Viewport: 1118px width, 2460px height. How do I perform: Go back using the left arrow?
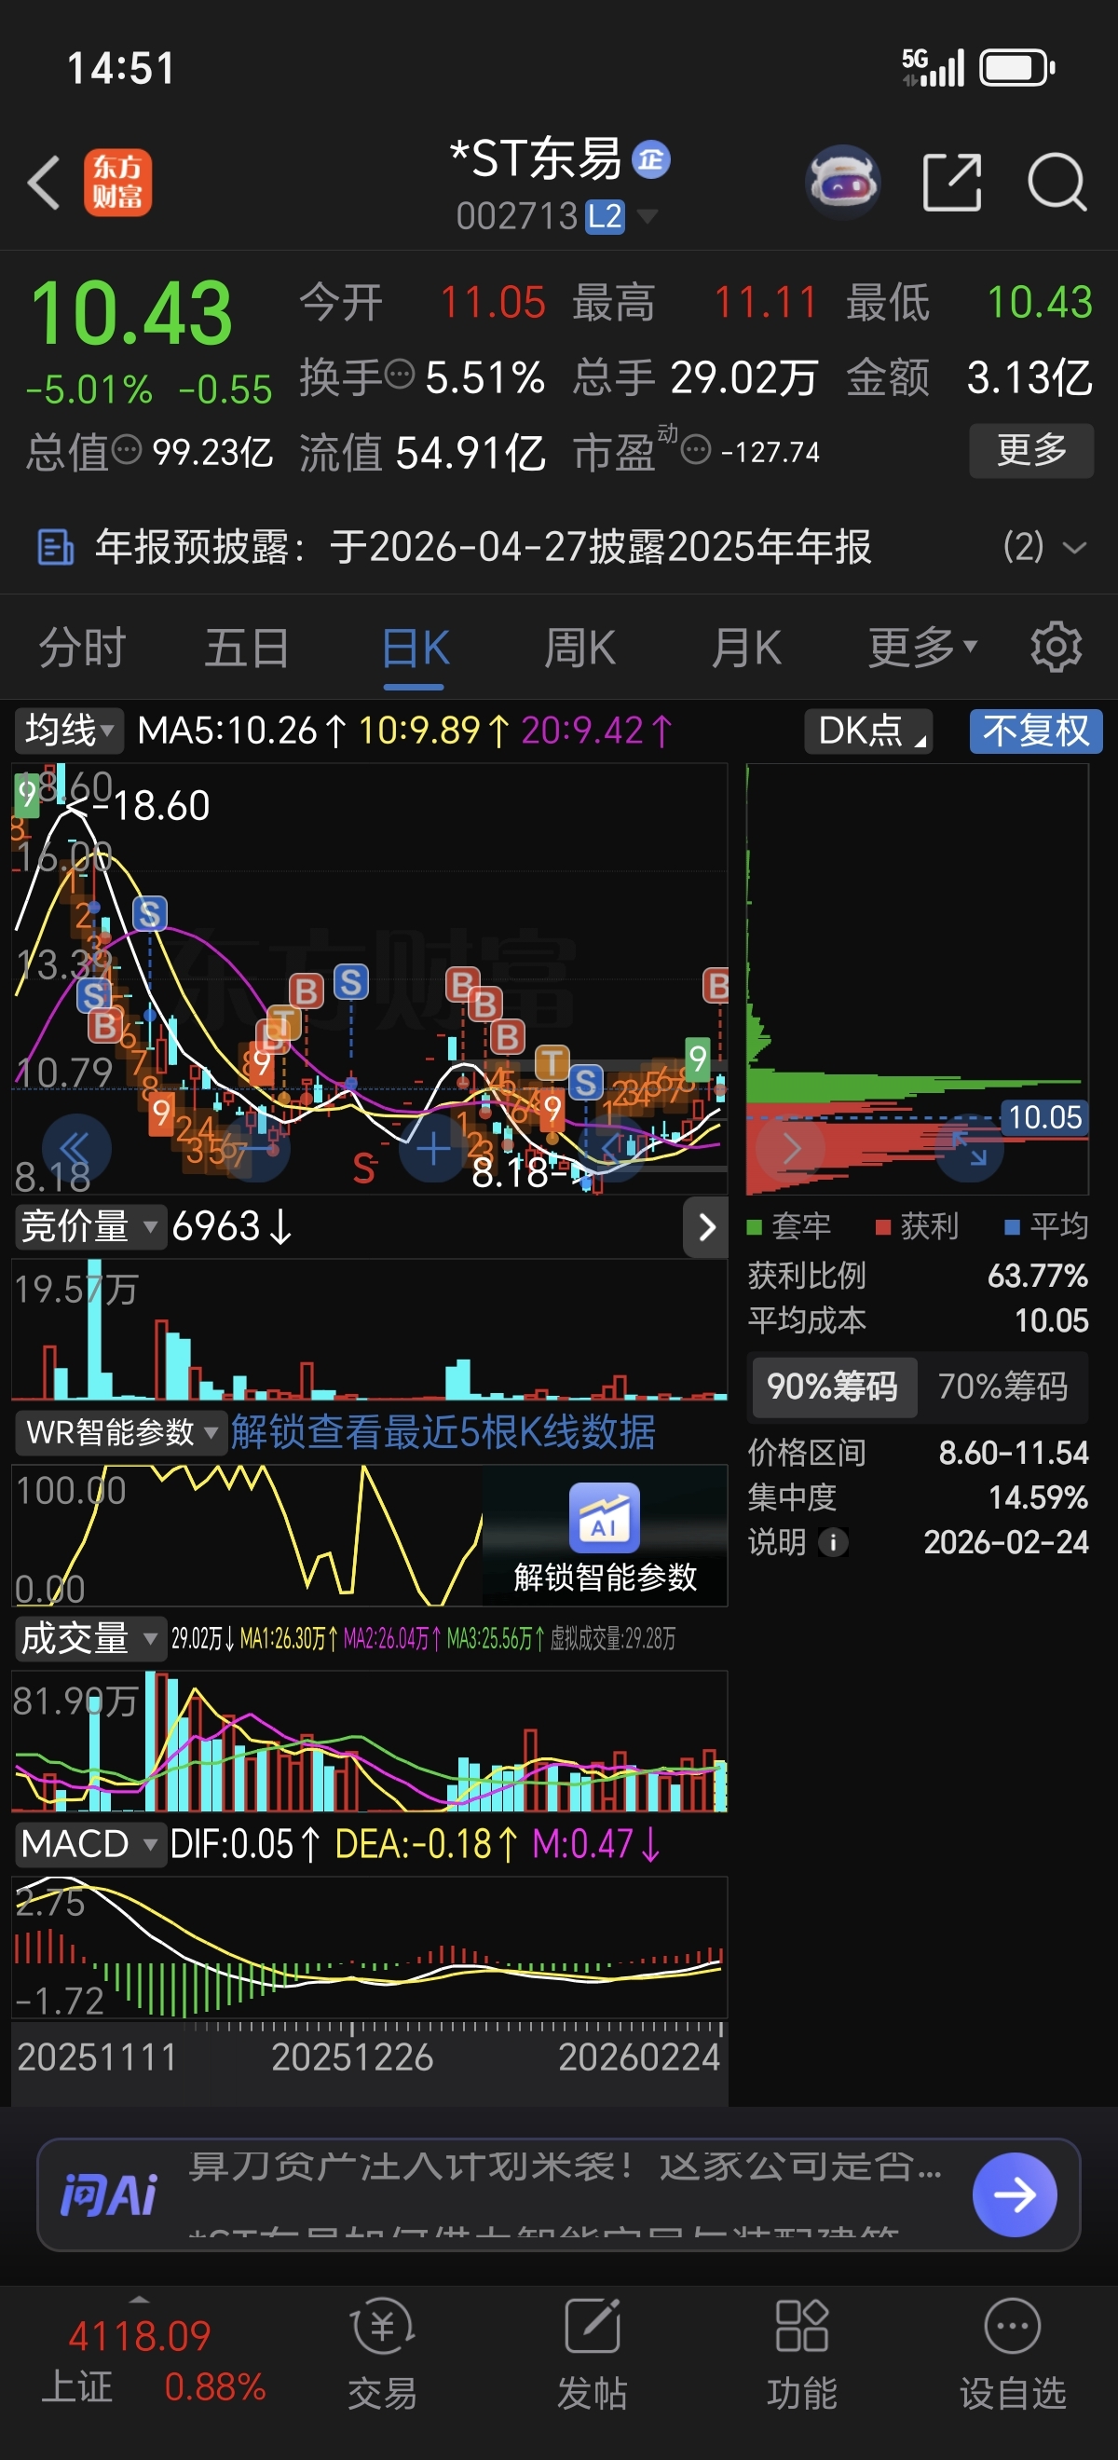(x=44, y=182)
